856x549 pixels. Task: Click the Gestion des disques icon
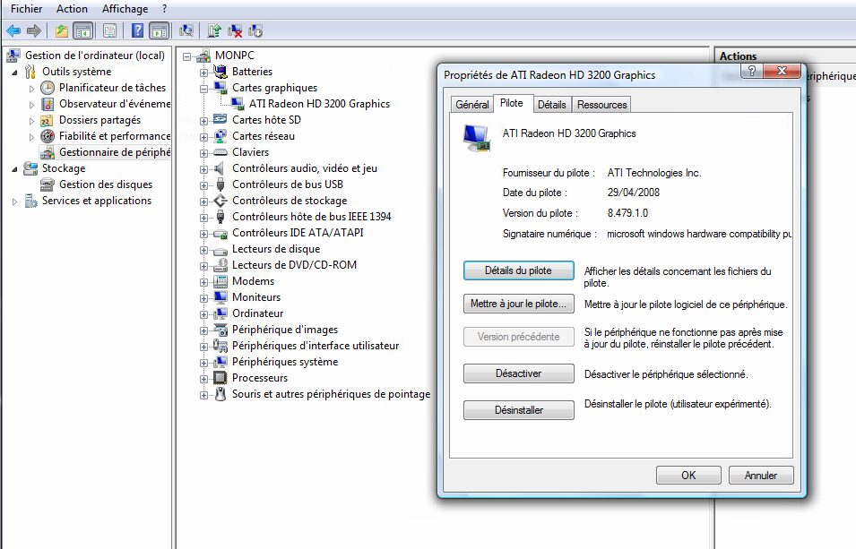[48, 184]
